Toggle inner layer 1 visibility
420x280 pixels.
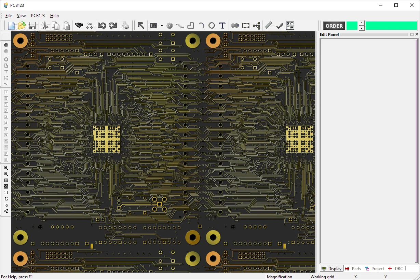point(6,104)
